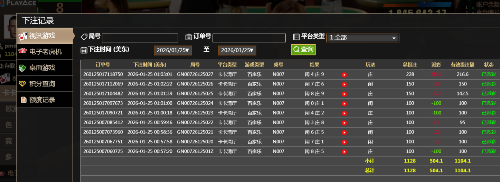Play video for order 260125017104482
This screenshot has width=500, height=182.
pos(344,94)
